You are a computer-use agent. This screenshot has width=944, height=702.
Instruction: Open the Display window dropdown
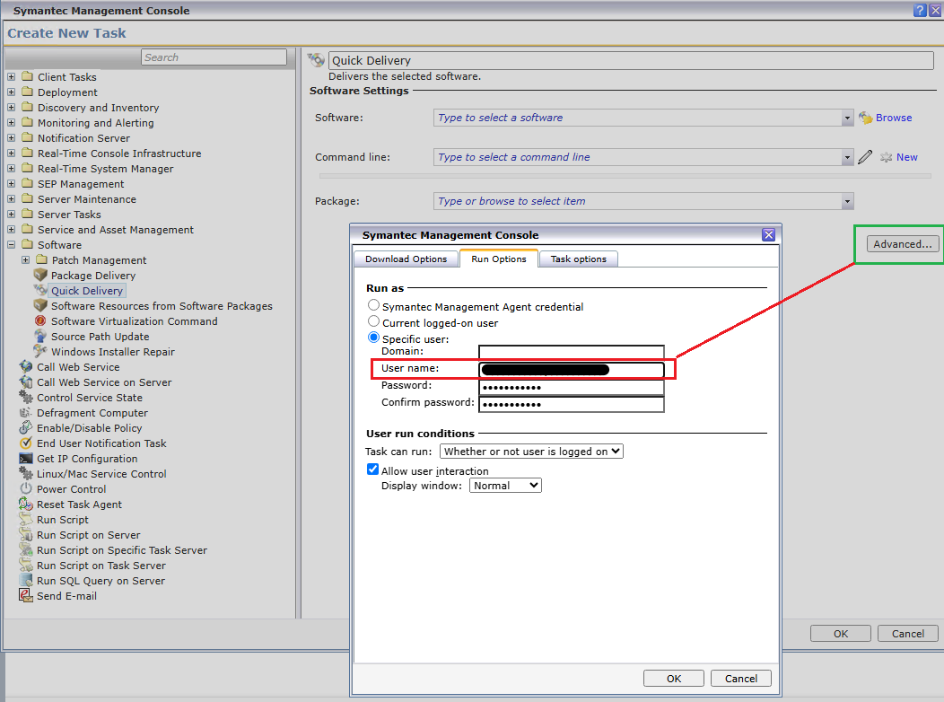point(505,486)
